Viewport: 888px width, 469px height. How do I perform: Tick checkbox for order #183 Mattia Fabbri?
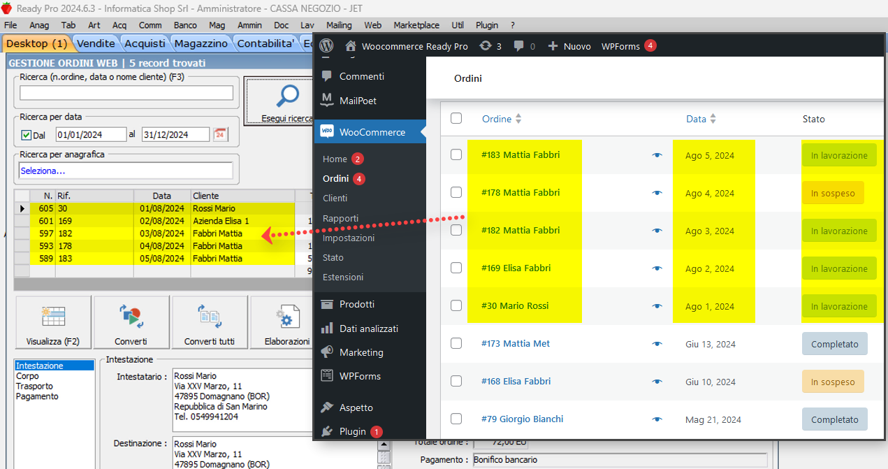pyautogui.click(x=456, y=154)
